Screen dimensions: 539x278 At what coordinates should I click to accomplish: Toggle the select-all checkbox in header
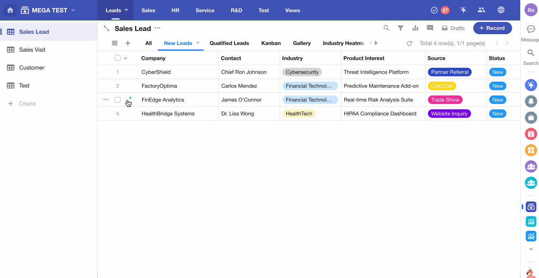point(118,58)
